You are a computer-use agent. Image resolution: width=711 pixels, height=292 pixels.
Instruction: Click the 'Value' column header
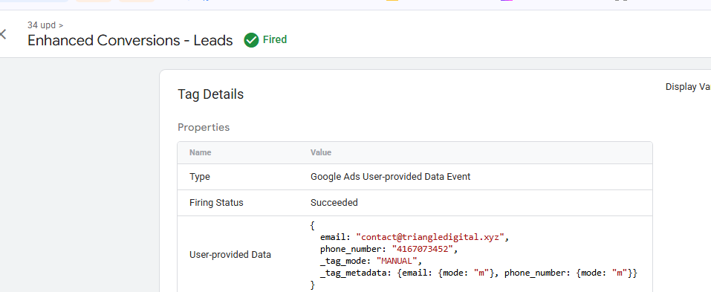(321, 152)
